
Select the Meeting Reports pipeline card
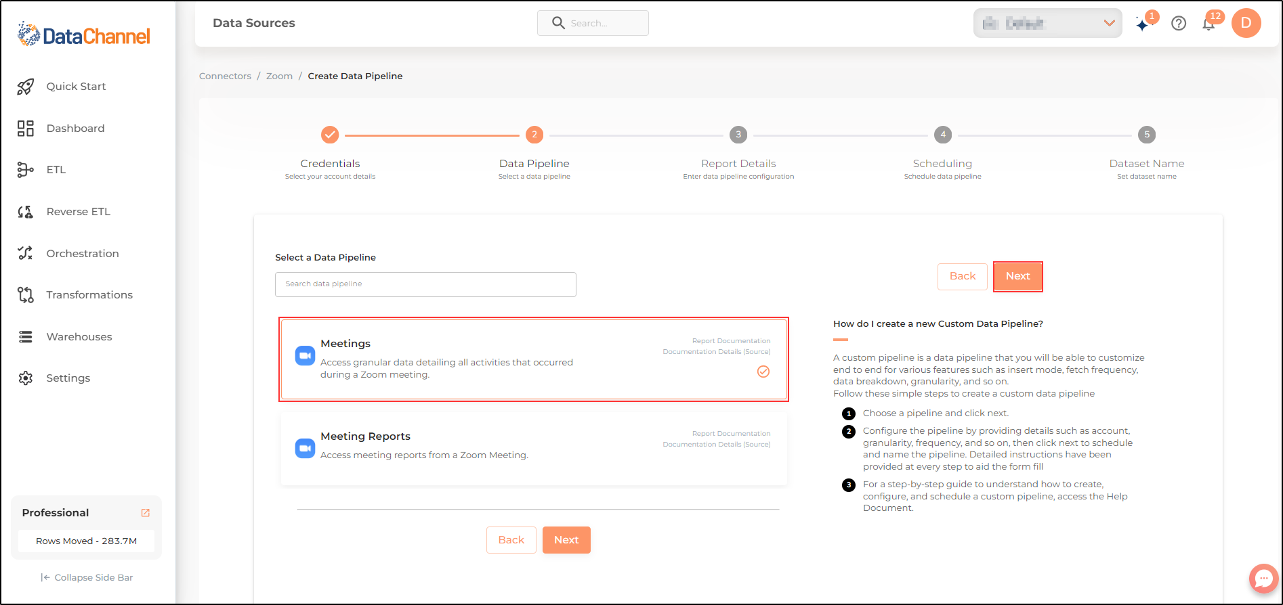[534, 449]
